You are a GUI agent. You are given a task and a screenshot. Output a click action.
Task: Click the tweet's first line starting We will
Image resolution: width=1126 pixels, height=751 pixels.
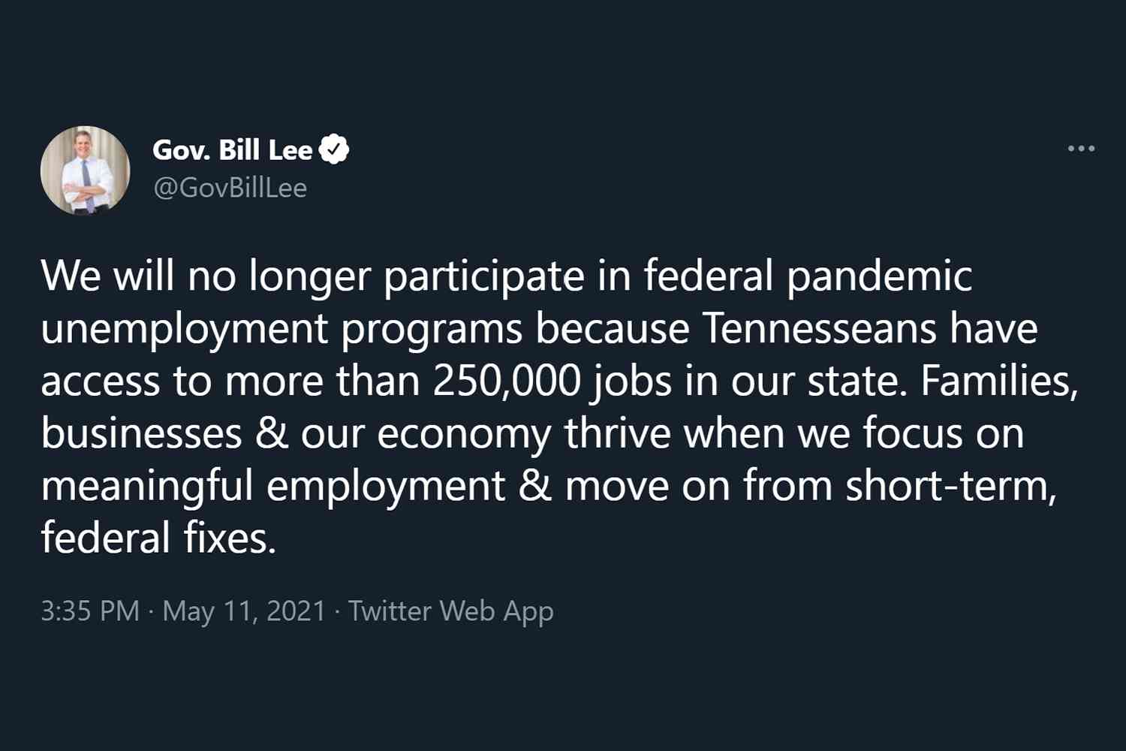pyautogui.click(x=507, y=276)
